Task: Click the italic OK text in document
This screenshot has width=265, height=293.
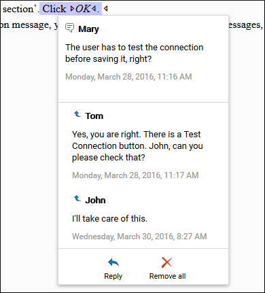Action: [x=83, y=9]
